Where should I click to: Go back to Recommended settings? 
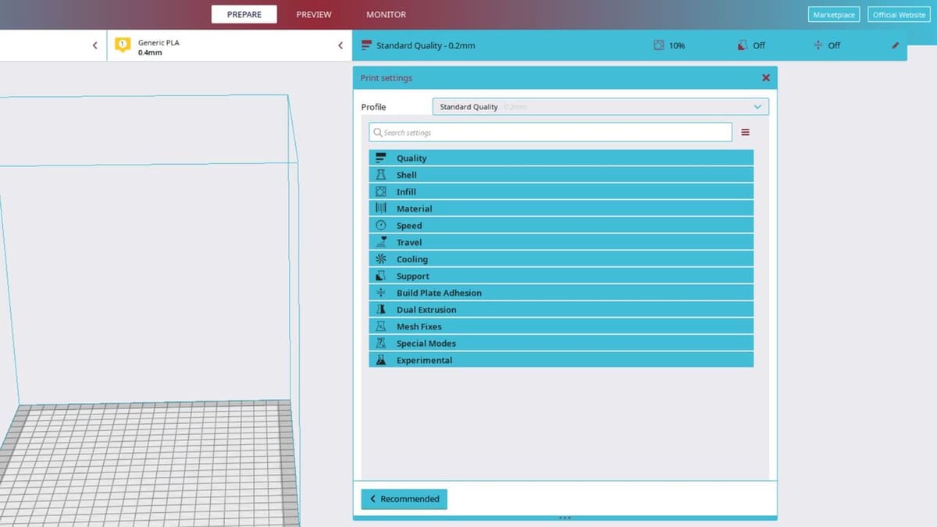coord(404,499)
